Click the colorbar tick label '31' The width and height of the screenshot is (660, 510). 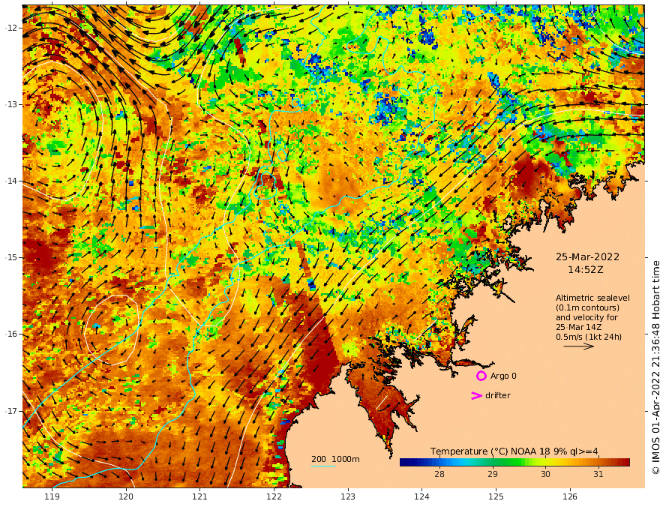coord(598,474)
